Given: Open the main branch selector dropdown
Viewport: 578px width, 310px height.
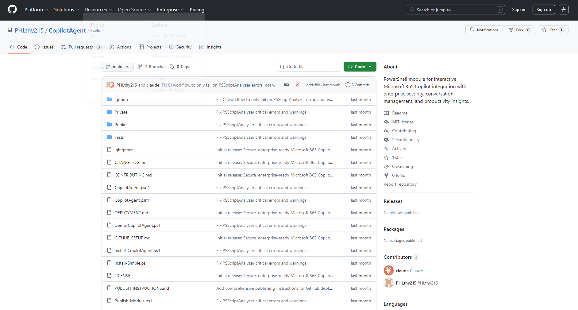Looking at the screenshot, I should pyautogui.click(x=118, y=67).
